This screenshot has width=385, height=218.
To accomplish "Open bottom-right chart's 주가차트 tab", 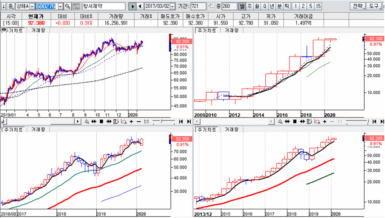I will pyautogui.click(x=207, y=129).
